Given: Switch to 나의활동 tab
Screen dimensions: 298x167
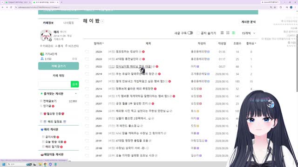Looking at the screenshot, I should [x=68, y=23].
